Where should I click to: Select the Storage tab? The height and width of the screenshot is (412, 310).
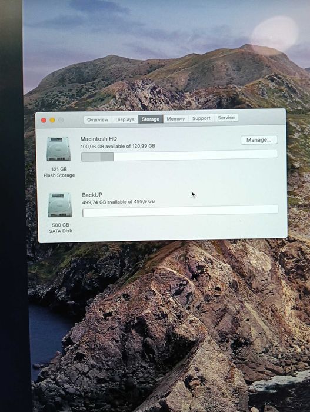coord(151,119)
